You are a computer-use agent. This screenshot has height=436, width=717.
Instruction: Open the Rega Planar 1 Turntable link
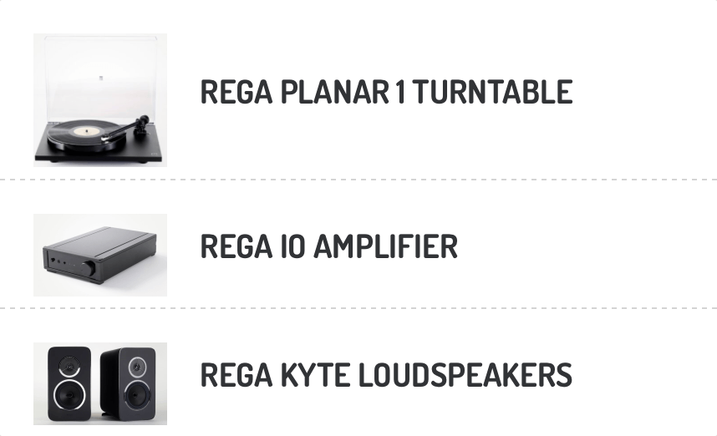(386, 92)
